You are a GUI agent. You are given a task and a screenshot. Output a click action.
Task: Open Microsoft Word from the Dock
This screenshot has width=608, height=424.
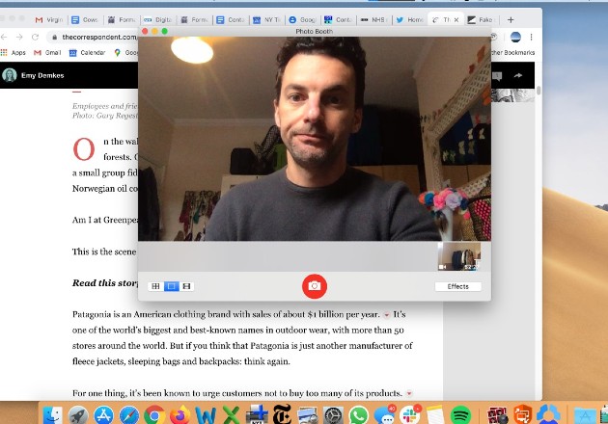tap(206, 415)
